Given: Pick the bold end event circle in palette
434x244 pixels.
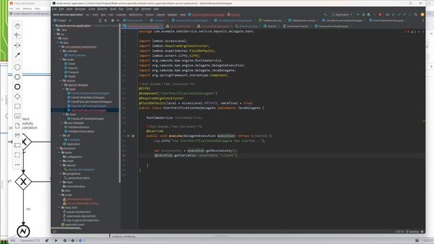Looking at the screenshot, I should click(17, 87).
